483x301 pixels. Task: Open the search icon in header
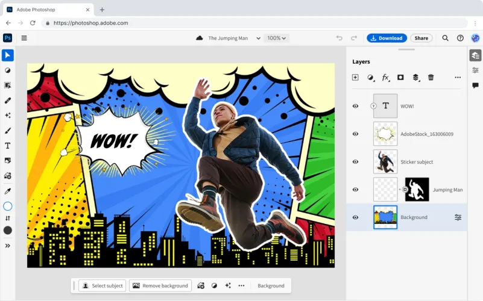coord(445,38)
